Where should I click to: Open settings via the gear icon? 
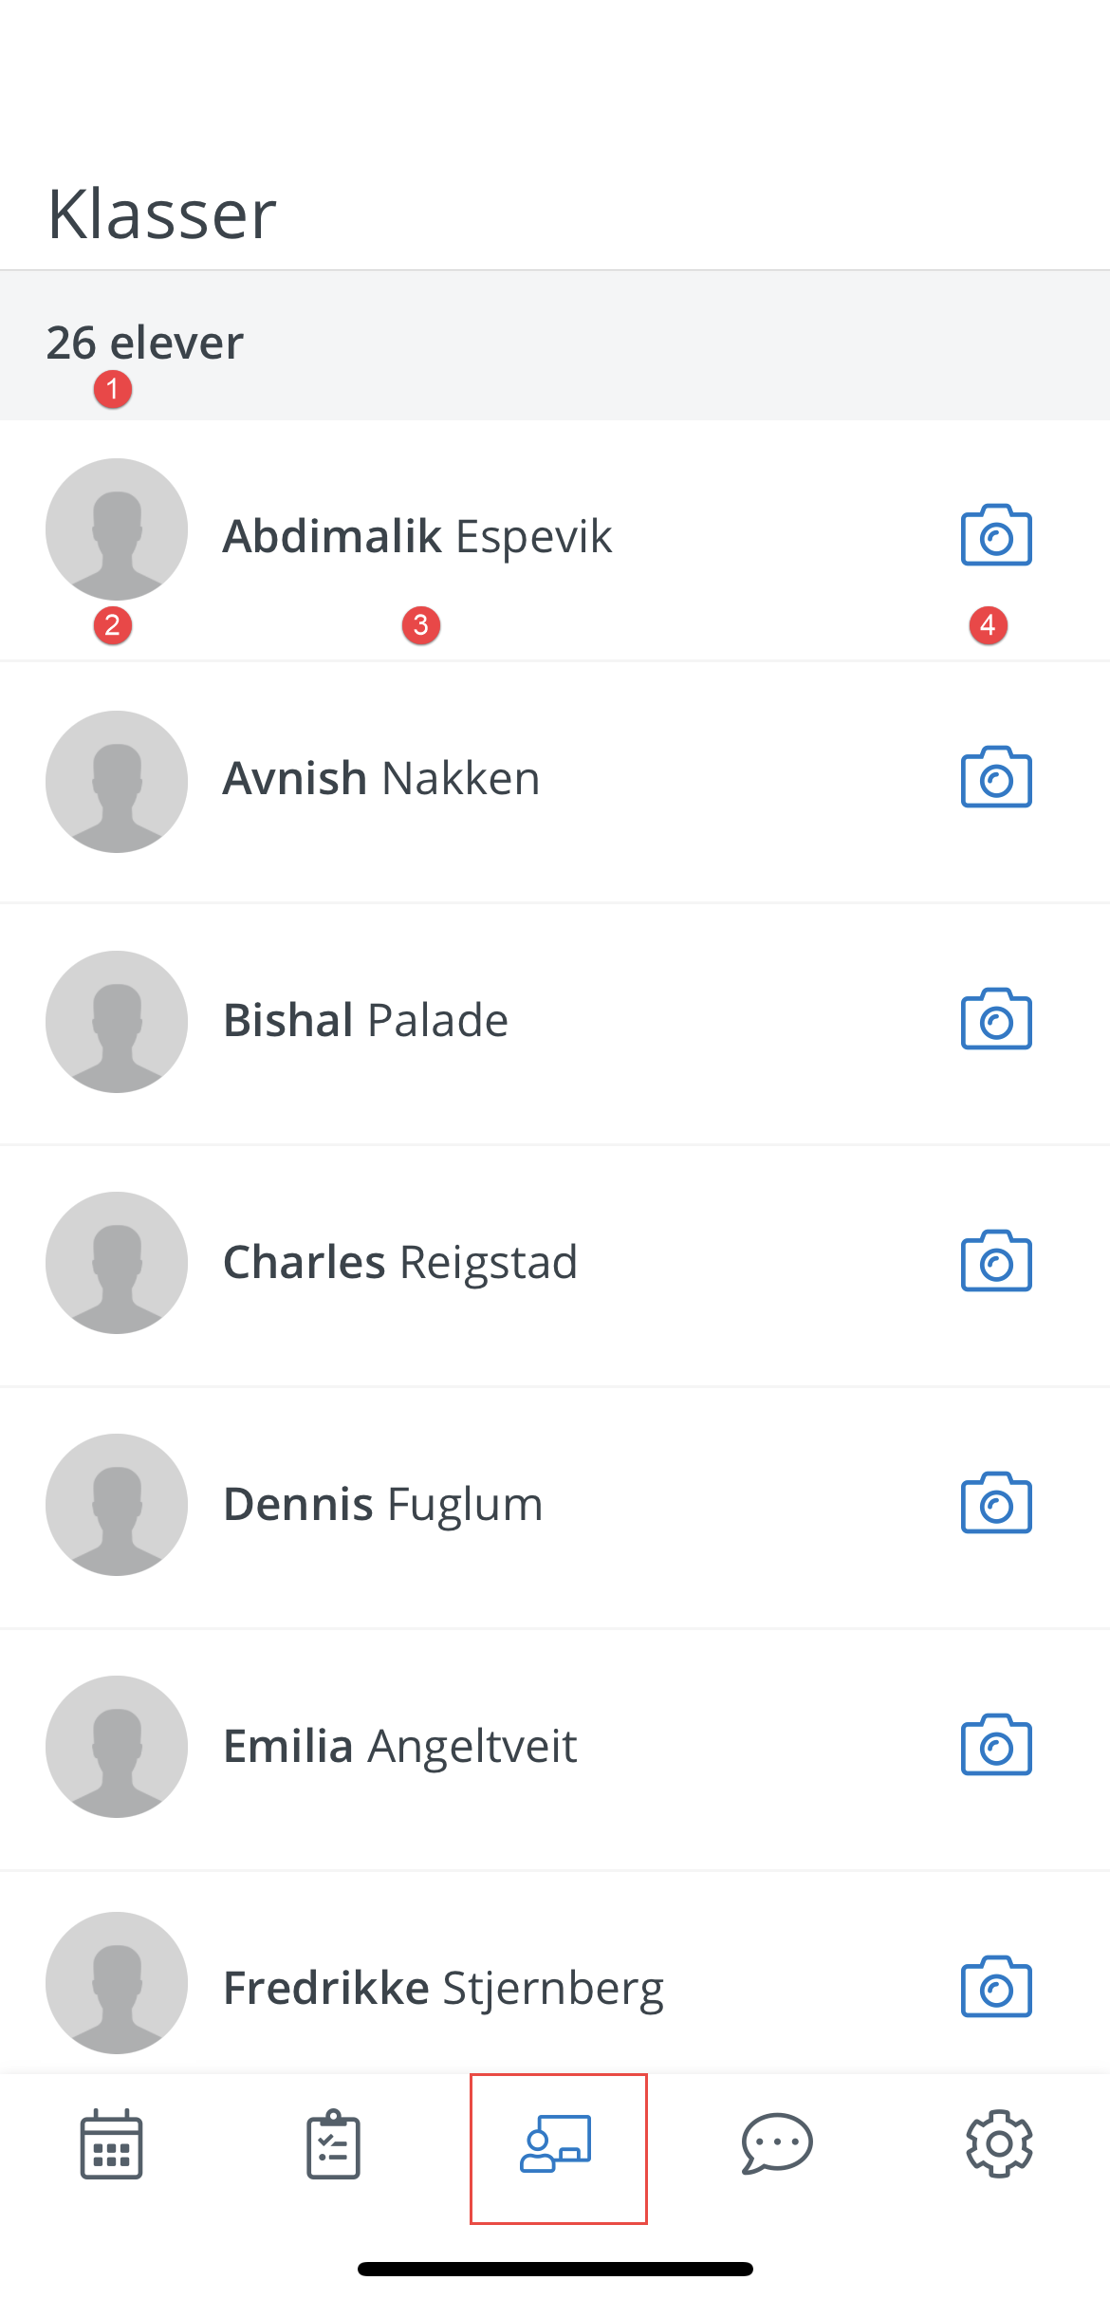tap(999, 2144)
